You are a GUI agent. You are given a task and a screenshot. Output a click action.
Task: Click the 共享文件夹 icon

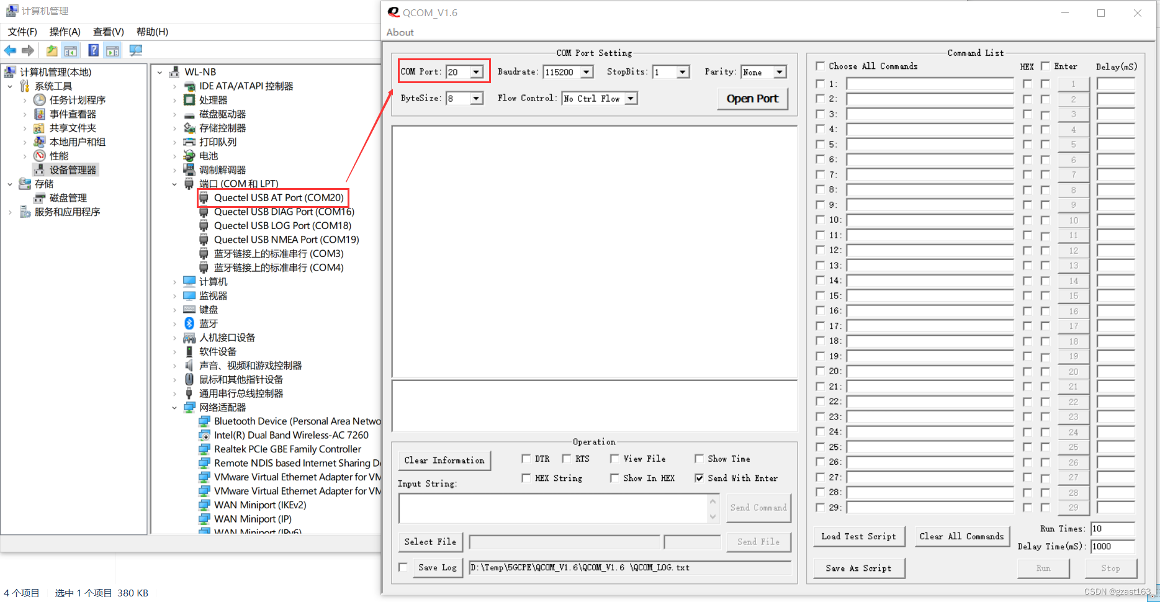pyautogui.click(x=39, y=128)
